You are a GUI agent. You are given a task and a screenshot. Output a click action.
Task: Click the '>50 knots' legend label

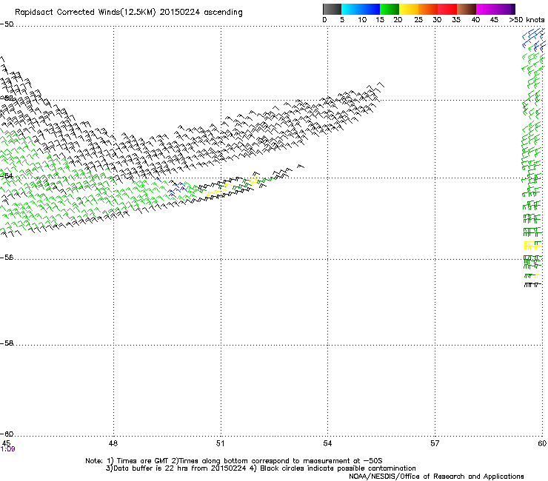point(527,20)
